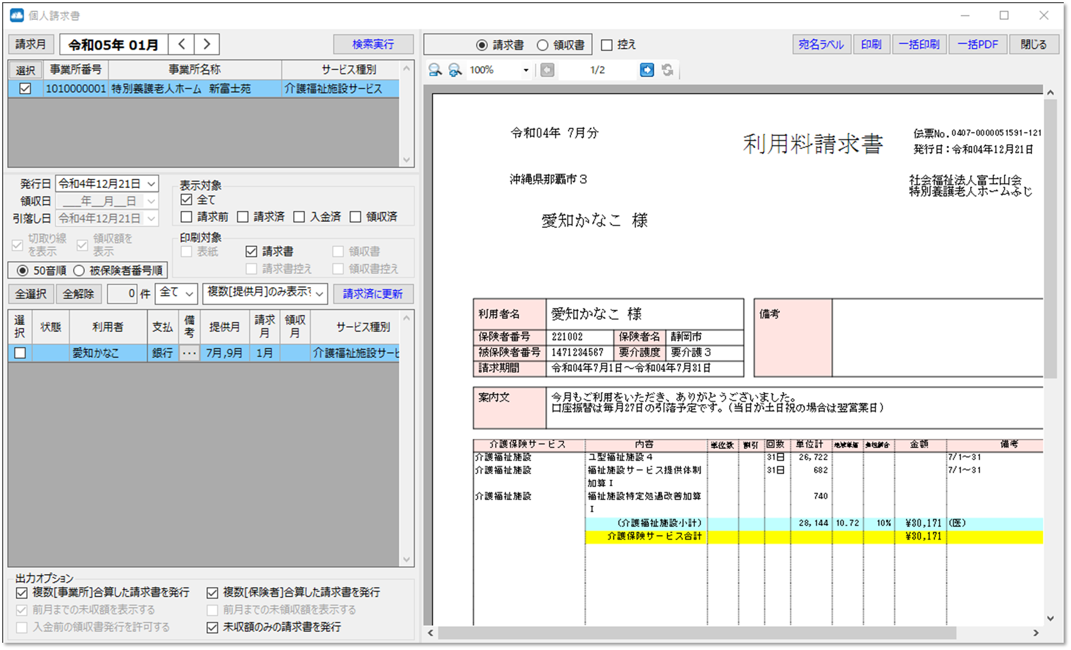
Task: Go back a month with < arrow
Action: 181,44
